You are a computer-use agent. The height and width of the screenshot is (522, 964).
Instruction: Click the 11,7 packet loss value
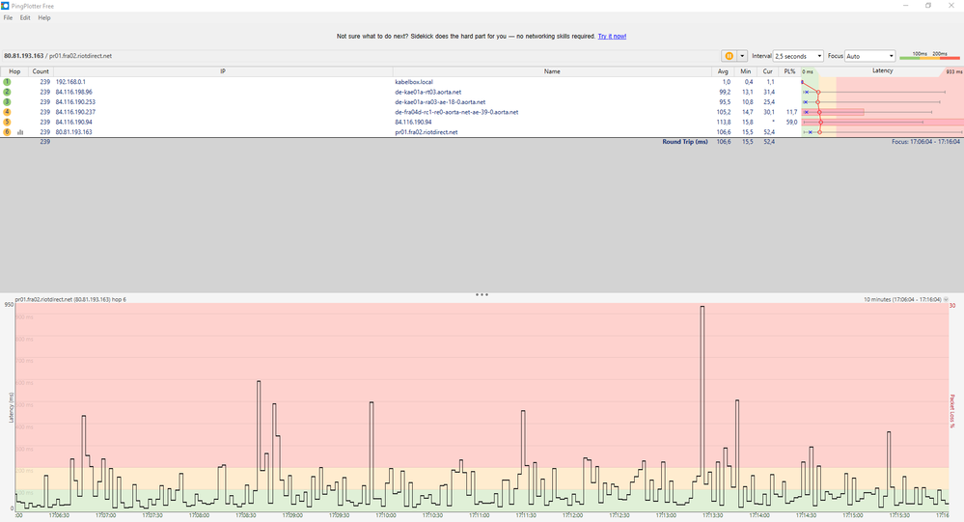click(791, 112)
